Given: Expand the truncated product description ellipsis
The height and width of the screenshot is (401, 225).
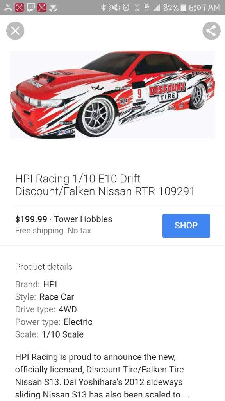Looking at the screenshot, I should [x=186, y=395].
